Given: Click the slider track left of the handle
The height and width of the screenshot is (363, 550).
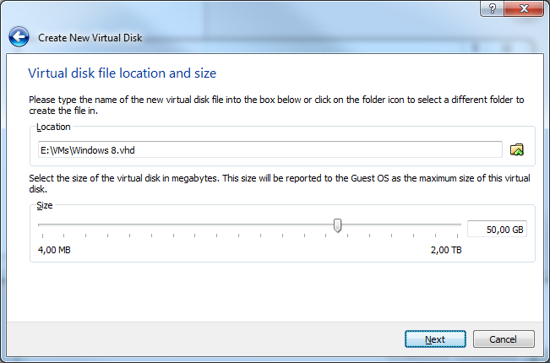Looking at the screenshot, I should [x=186, y=225].
